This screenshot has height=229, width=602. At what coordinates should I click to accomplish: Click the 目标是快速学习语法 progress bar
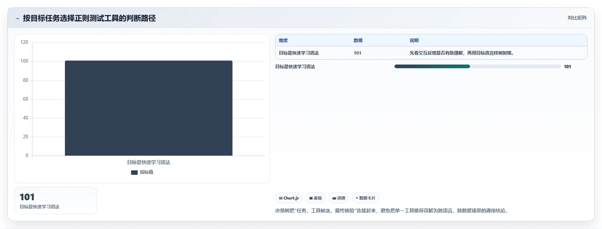(477, 66)
